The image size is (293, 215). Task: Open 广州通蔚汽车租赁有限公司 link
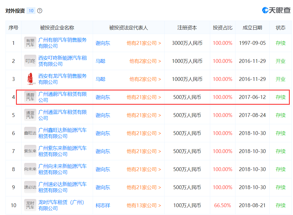point(62,97)
